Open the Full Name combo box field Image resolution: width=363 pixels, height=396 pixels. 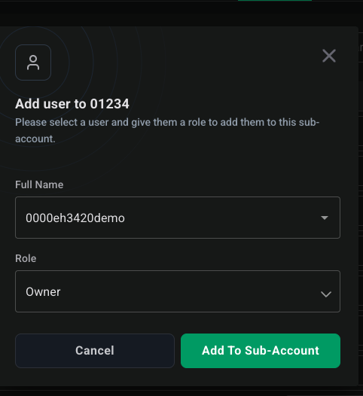tap(178, 218)
